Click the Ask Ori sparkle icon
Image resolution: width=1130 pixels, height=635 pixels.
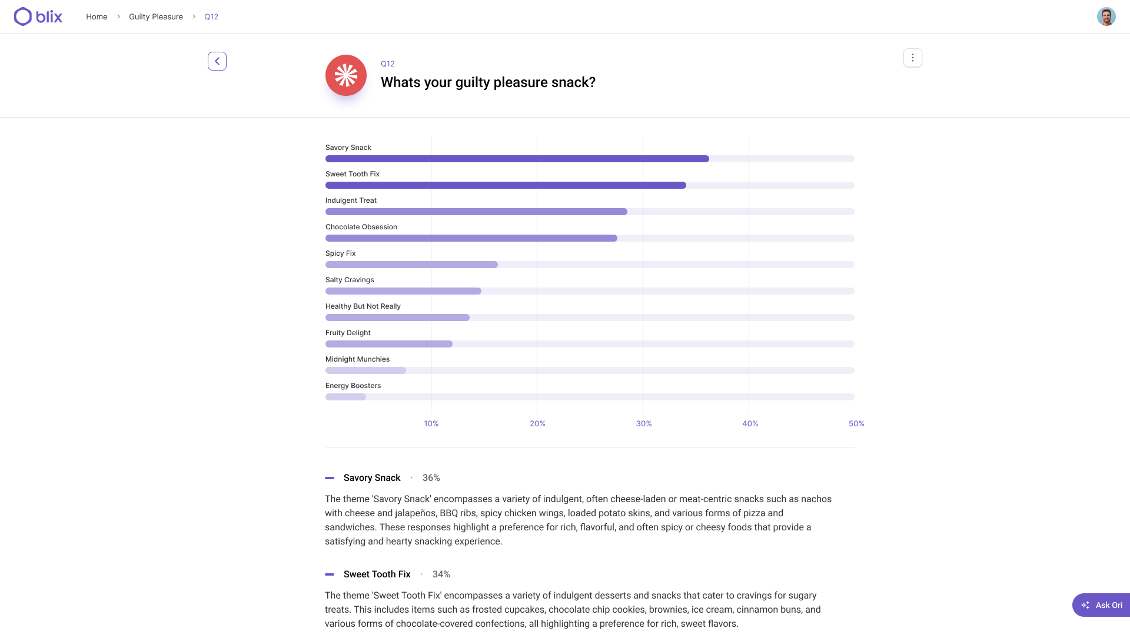click(x=1086, y=605)
